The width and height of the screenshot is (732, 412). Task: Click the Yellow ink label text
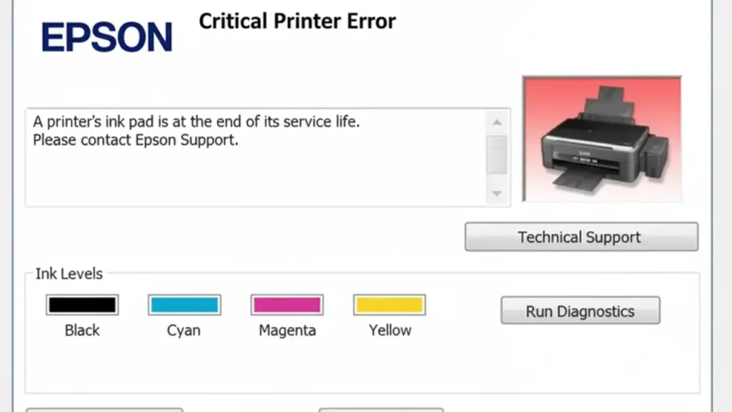click(x=389, y=330)
